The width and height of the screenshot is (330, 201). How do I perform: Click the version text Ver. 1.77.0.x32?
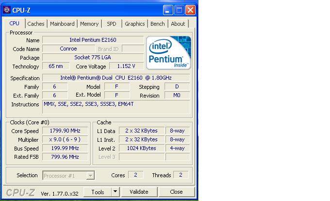click(x=60, y=194)
